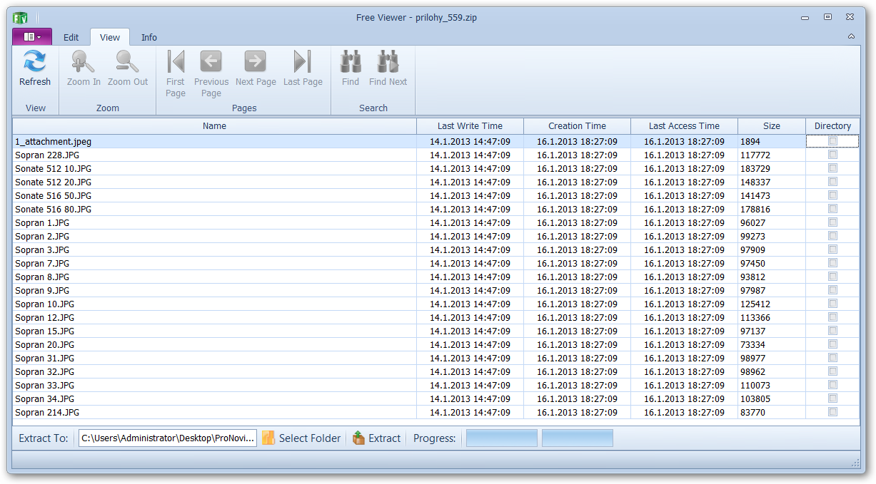Select the file 1_attachment.jpeg

pos(54,142)
